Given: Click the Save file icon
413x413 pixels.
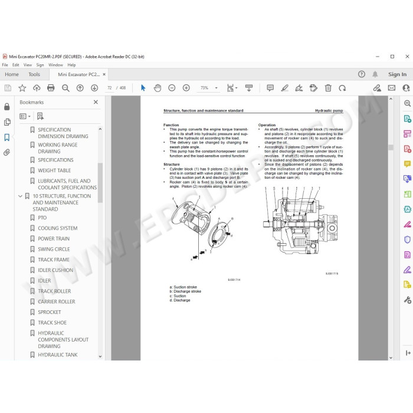Looking at the screenshot, I should [x=8, y=88].
